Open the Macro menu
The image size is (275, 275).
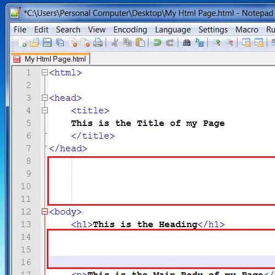247,30
